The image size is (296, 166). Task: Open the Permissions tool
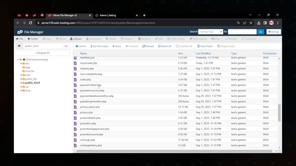point(198,39)
